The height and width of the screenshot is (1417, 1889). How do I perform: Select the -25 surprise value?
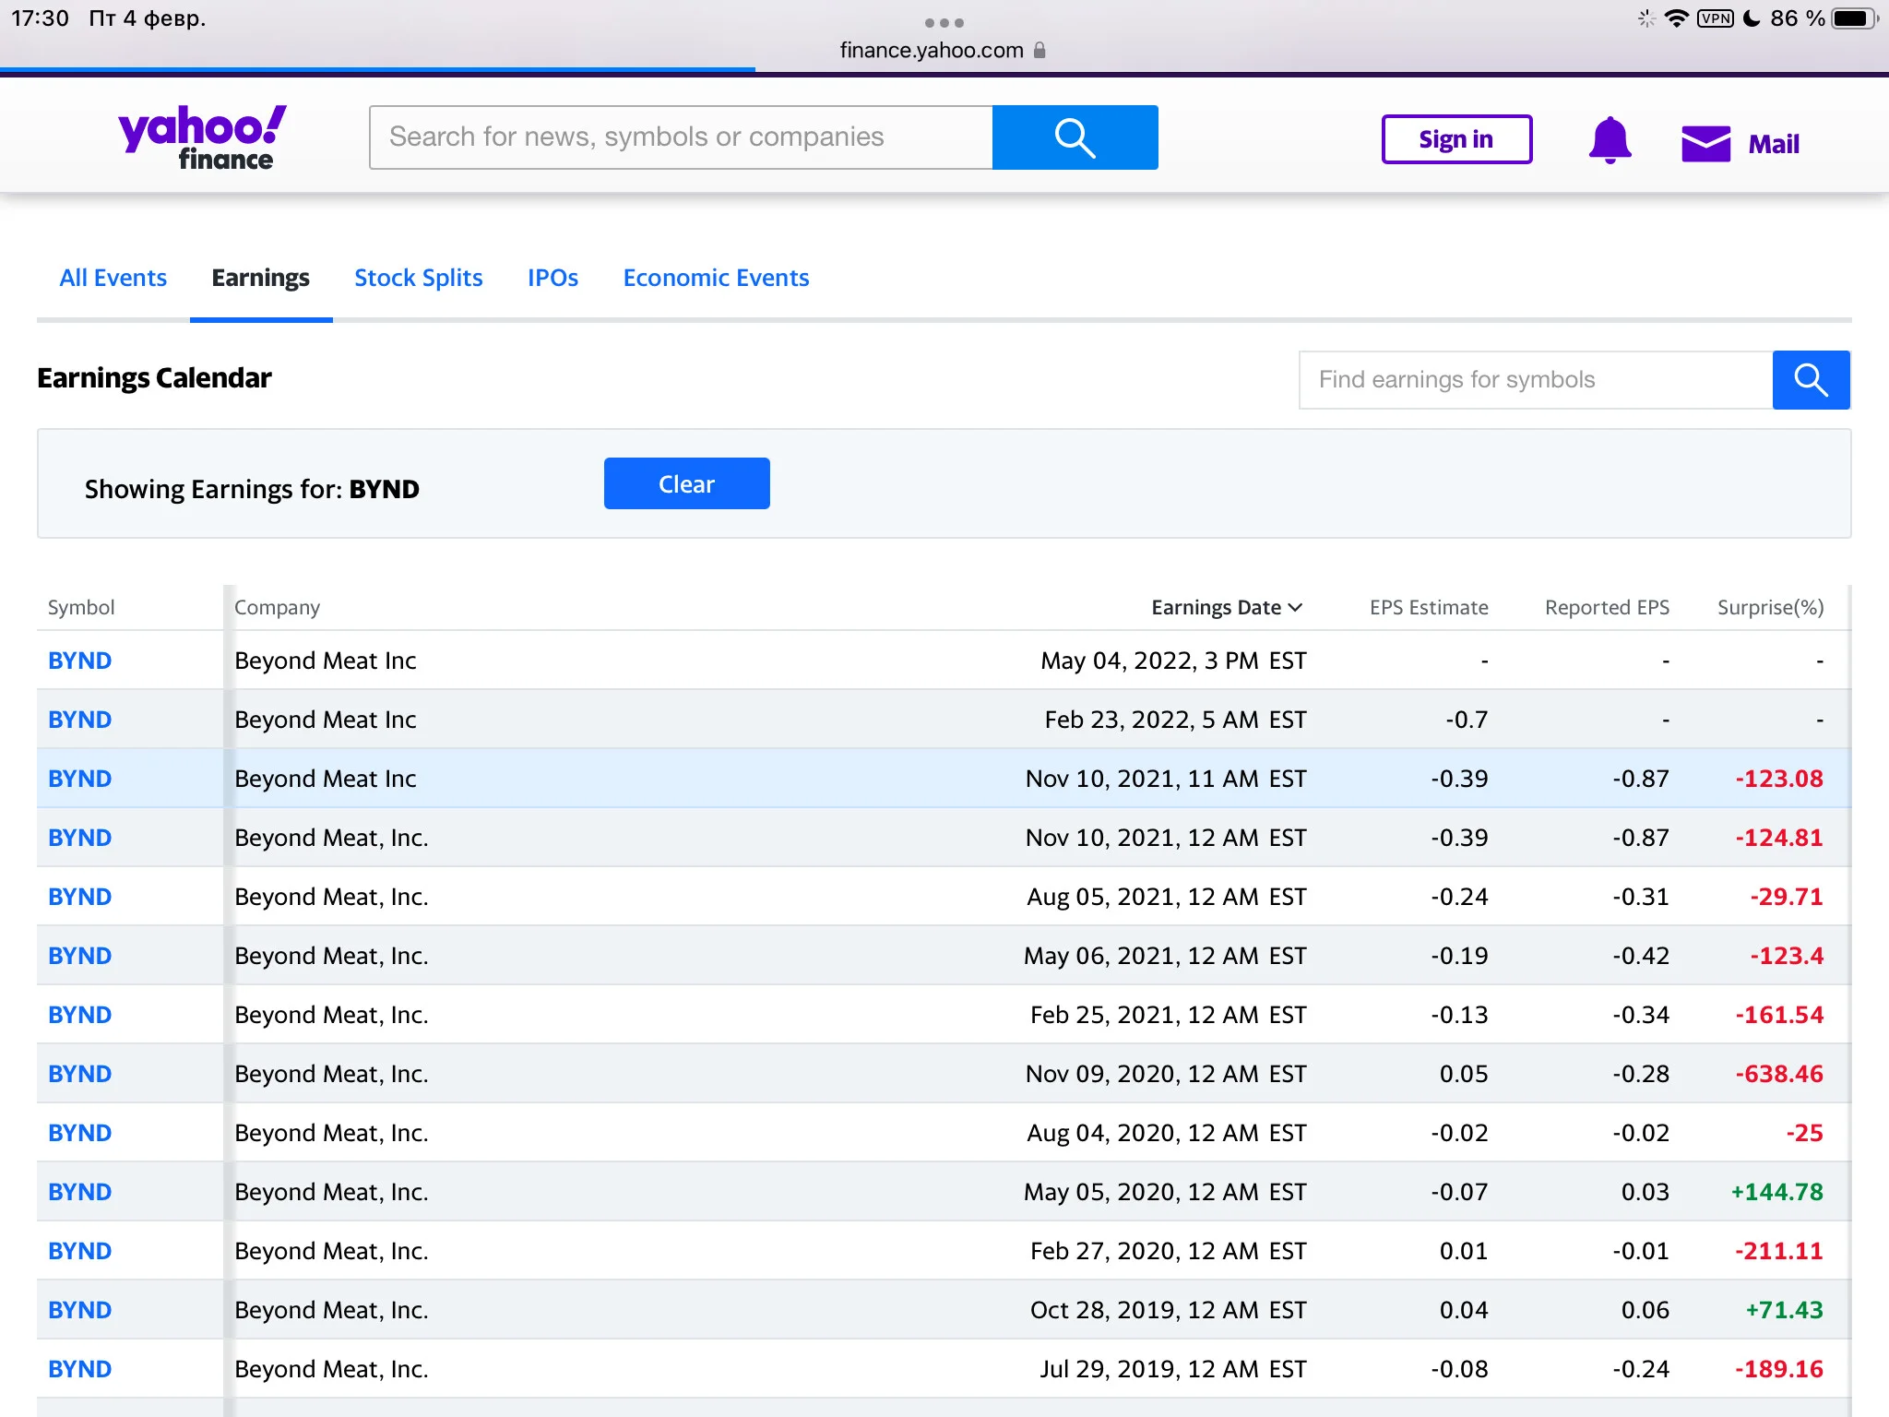(x=1804, y=1133)
